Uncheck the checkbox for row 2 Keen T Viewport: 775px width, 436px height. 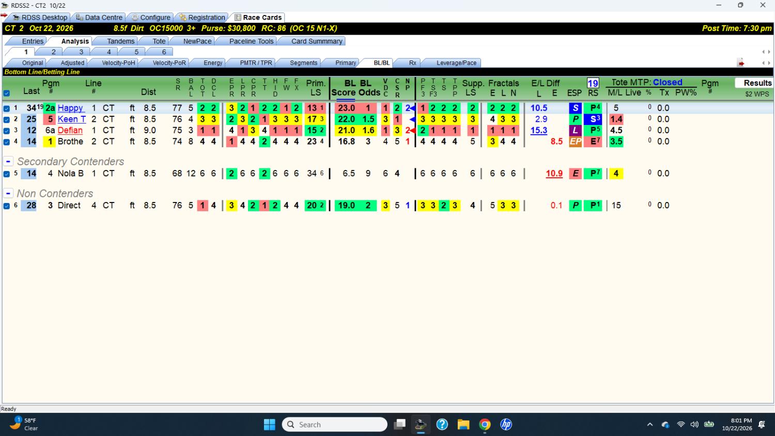pyautogui.click(x=6, y=119)
